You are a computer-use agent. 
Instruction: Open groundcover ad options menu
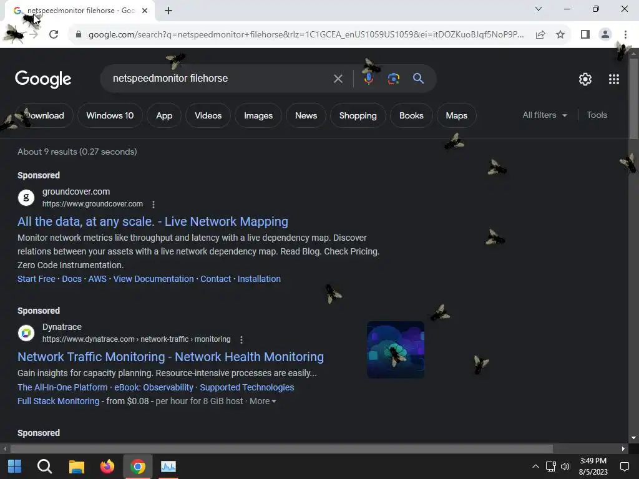tap(154, 204)
